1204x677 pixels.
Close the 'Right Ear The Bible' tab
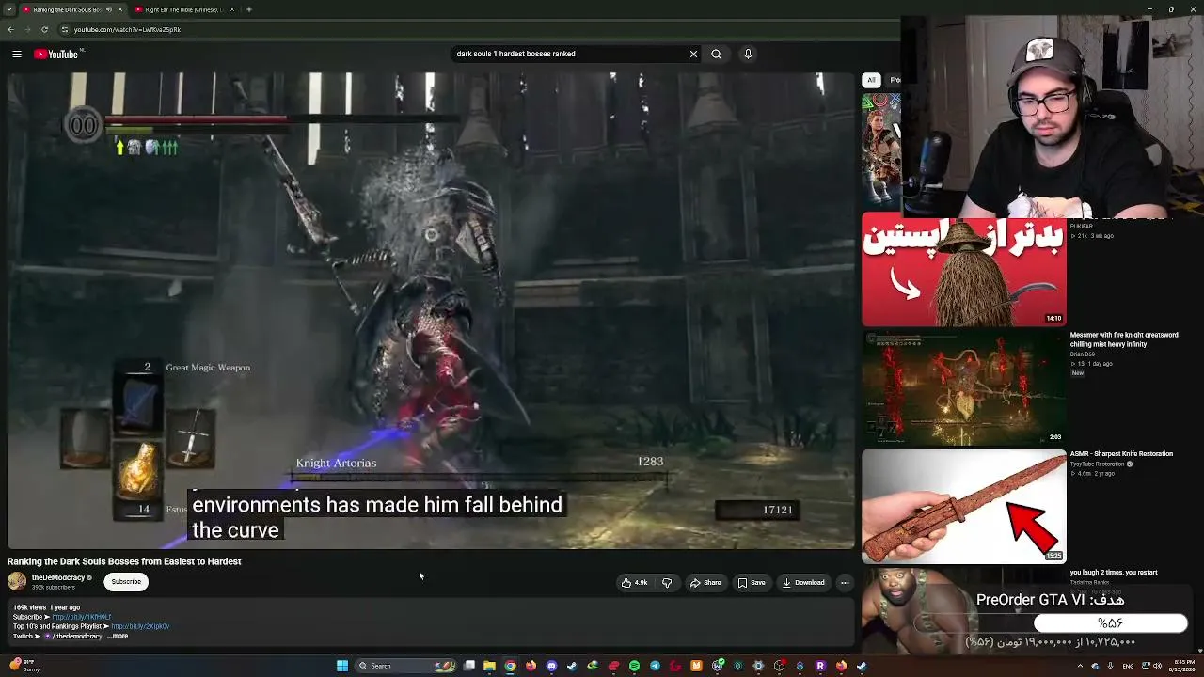click(x=233, y=9)
